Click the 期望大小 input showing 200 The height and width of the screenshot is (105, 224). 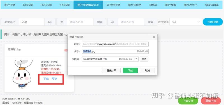32,22
